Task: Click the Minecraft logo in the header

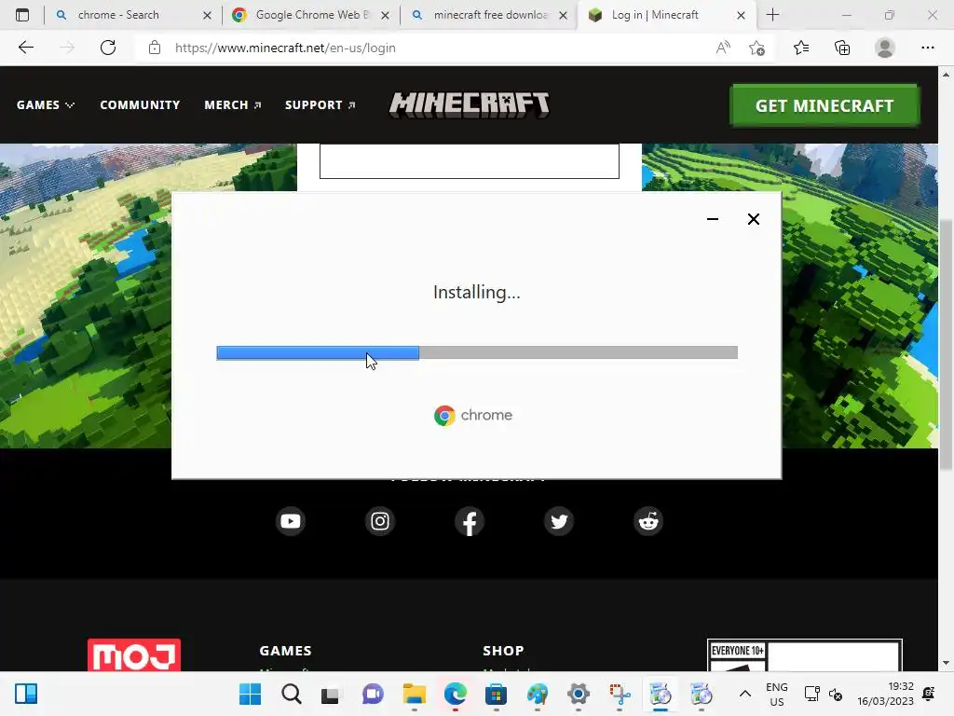Action: point(470,104)
